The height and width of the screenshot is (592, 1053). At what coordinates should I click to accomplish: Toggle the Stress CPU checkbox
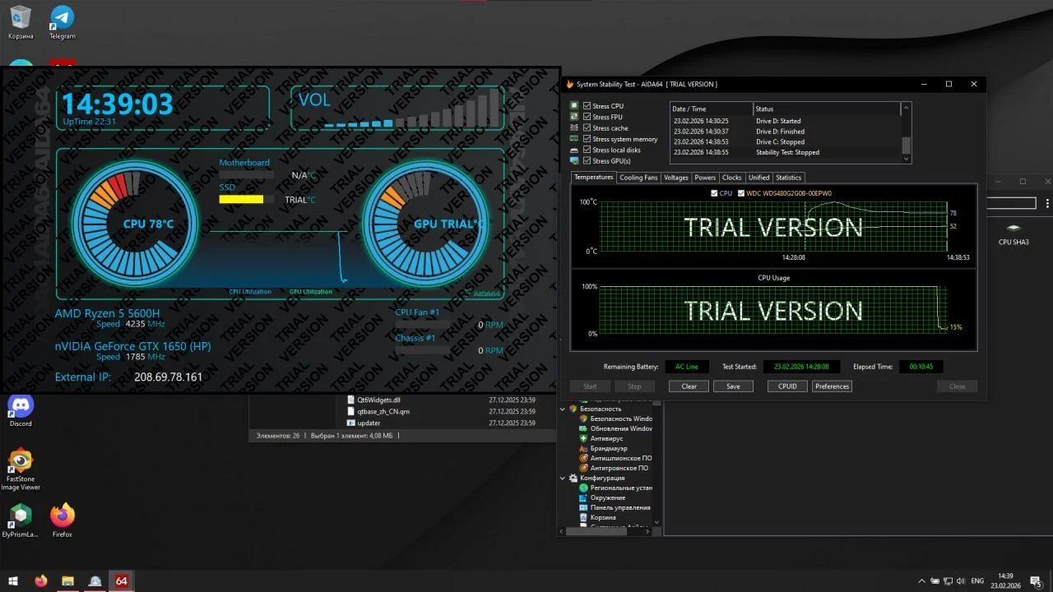[587, 106]
